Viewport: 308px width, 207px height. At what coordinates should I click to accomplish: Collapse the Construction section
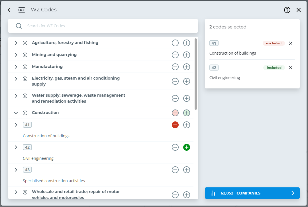pos(16,113)
